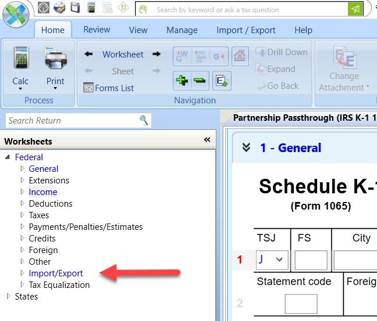The width and height of the screenshot is (377, 321).
Task: Expand the States tree node
Action: point(8,297)
